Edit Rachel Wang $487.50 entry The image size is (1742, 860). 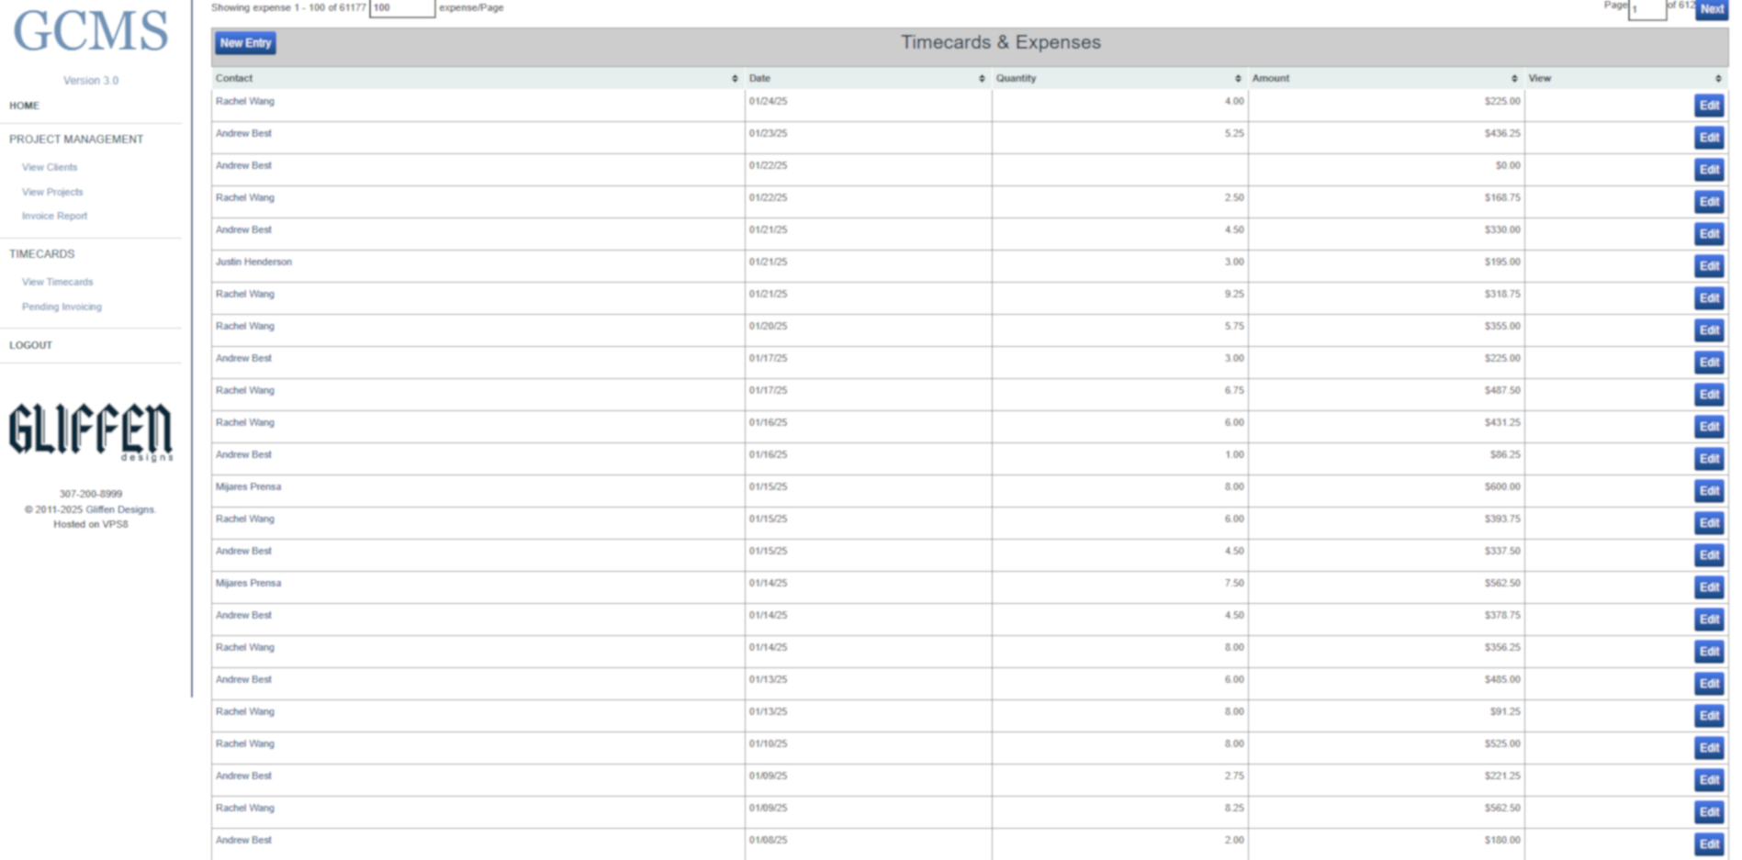pos(1709,395)
